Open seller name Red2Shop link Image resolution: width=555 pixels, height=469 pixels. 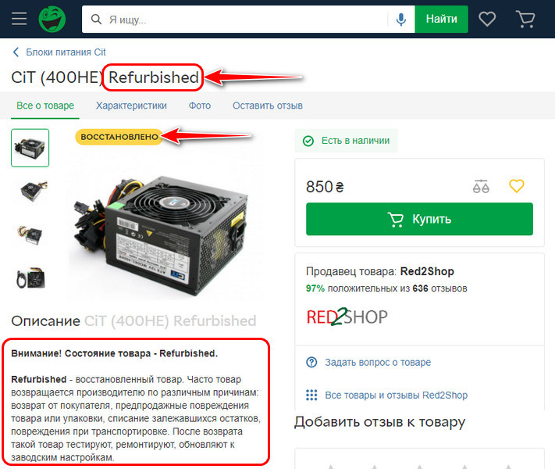click(x=427, y=271)
